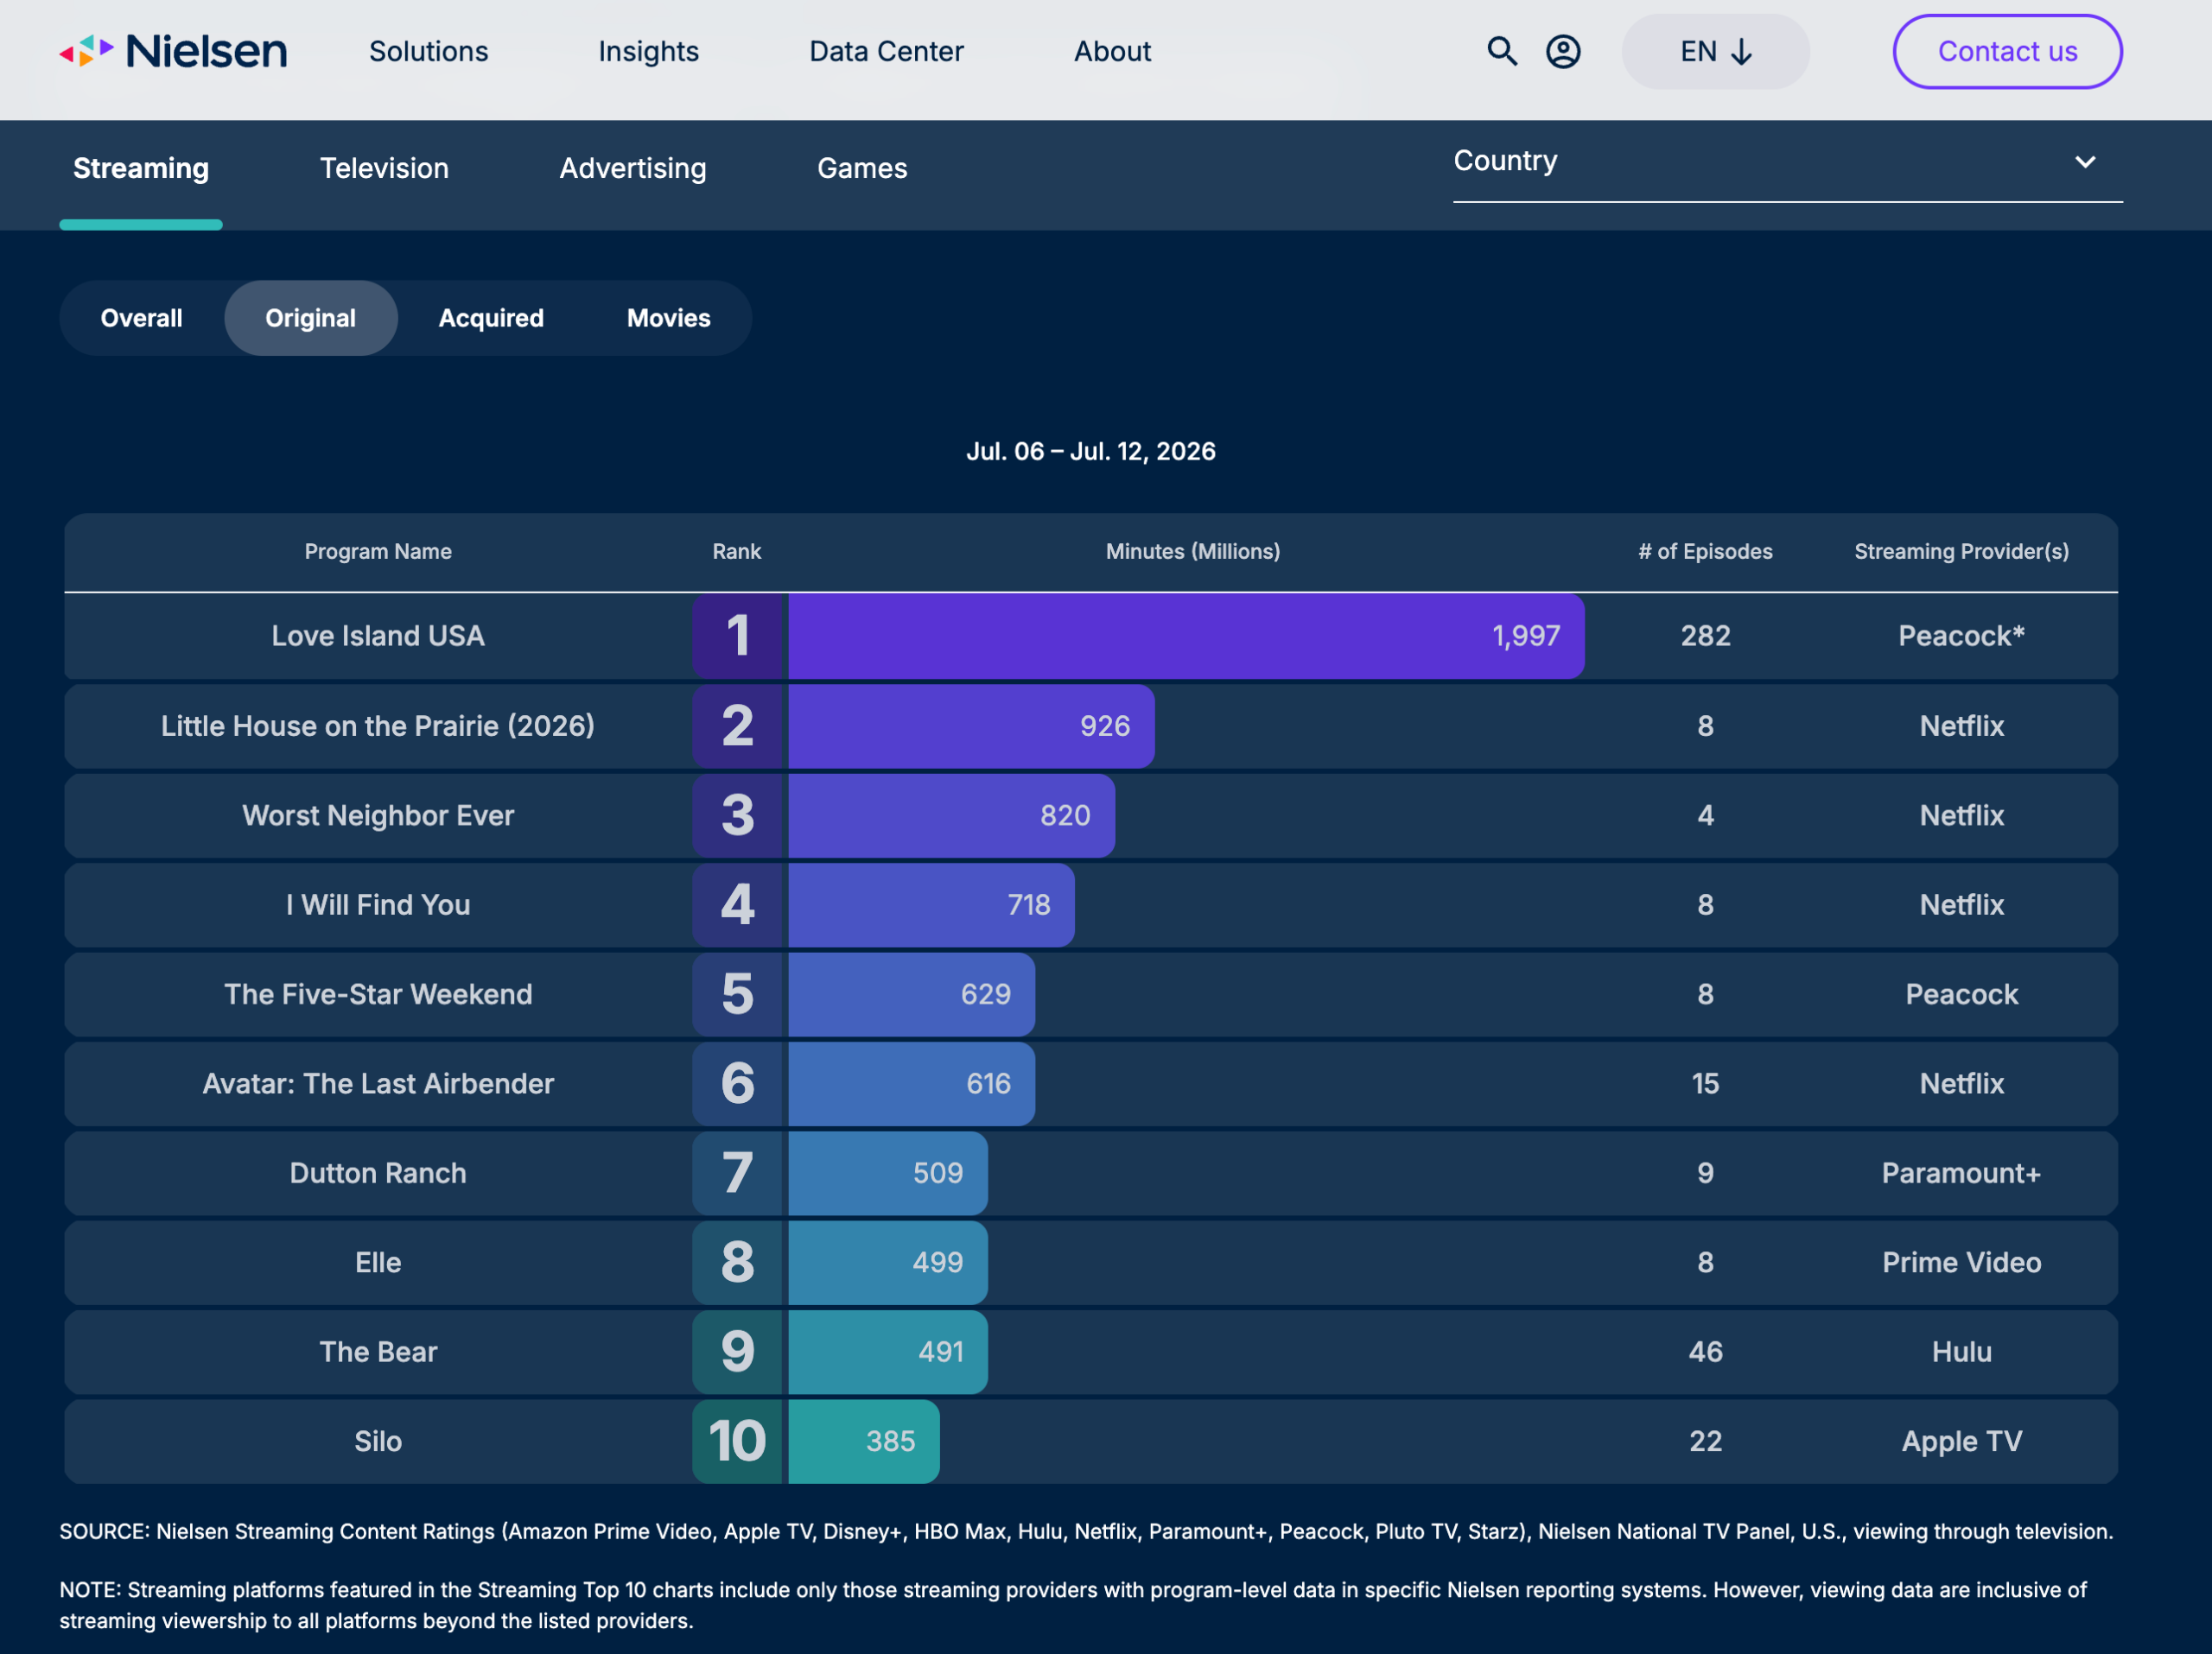Click 'Dutton Ranch' program name
2212x1654 pixels.
378,1173
